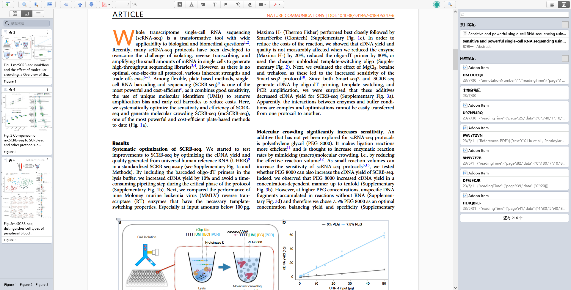Select the underline annotation tool
This screenshot has height=290, width=571.
[192, 4]
